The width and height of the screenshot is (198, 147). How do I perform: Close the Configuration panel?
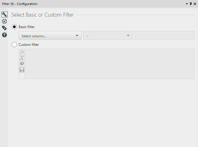(195, 4)
